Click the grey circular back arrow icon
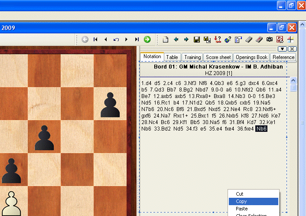The width and height of the screenshot is (306, 216). [85, 39]
